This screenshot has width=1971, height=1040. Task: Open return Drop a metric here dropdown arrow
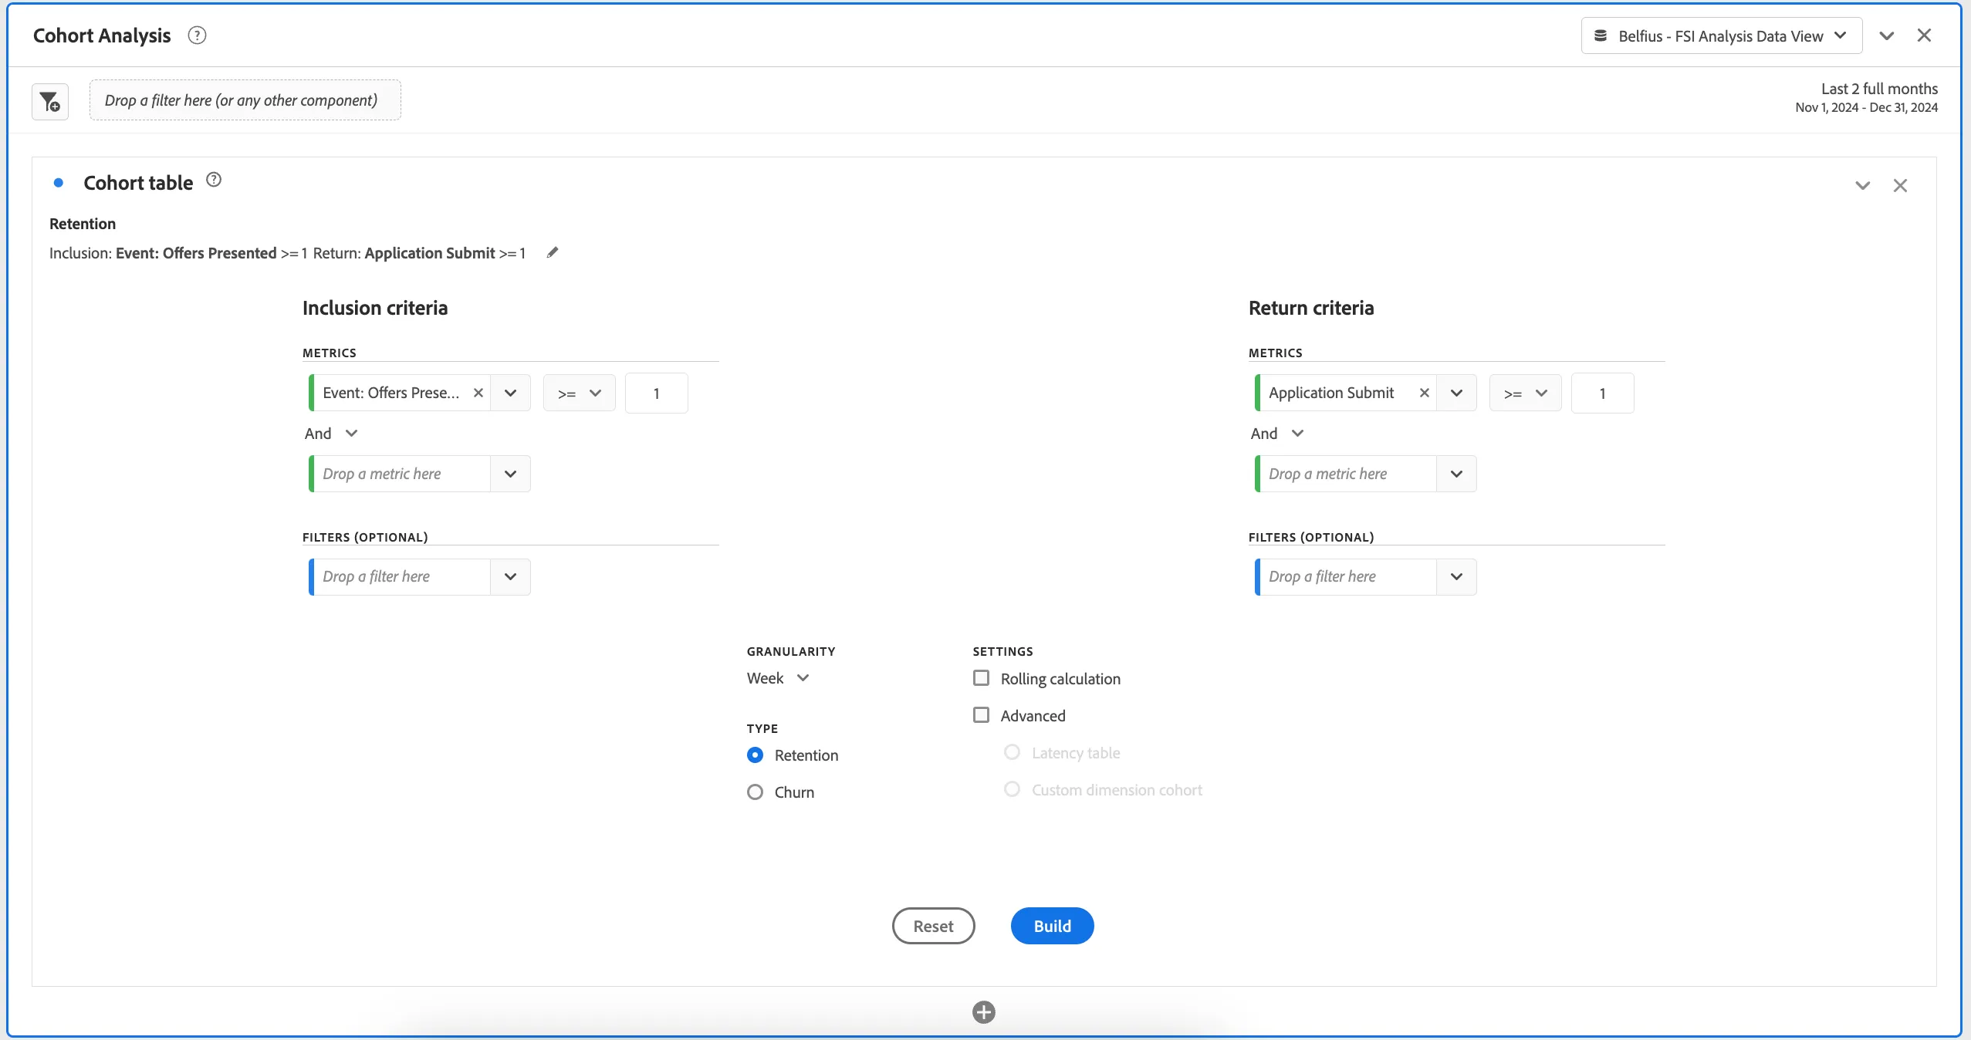click(x=1457, y=474)
